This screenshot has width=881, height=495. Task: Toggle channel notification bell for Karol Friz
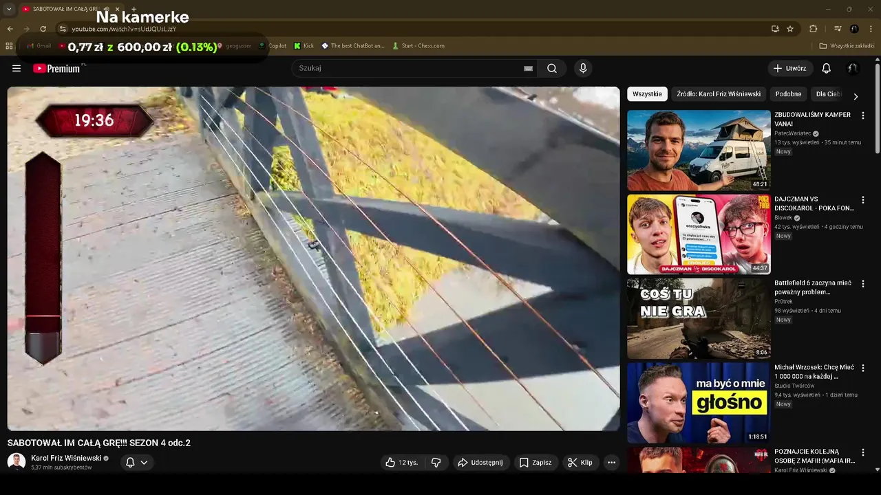pyautogui.click(x=129, y=463)
